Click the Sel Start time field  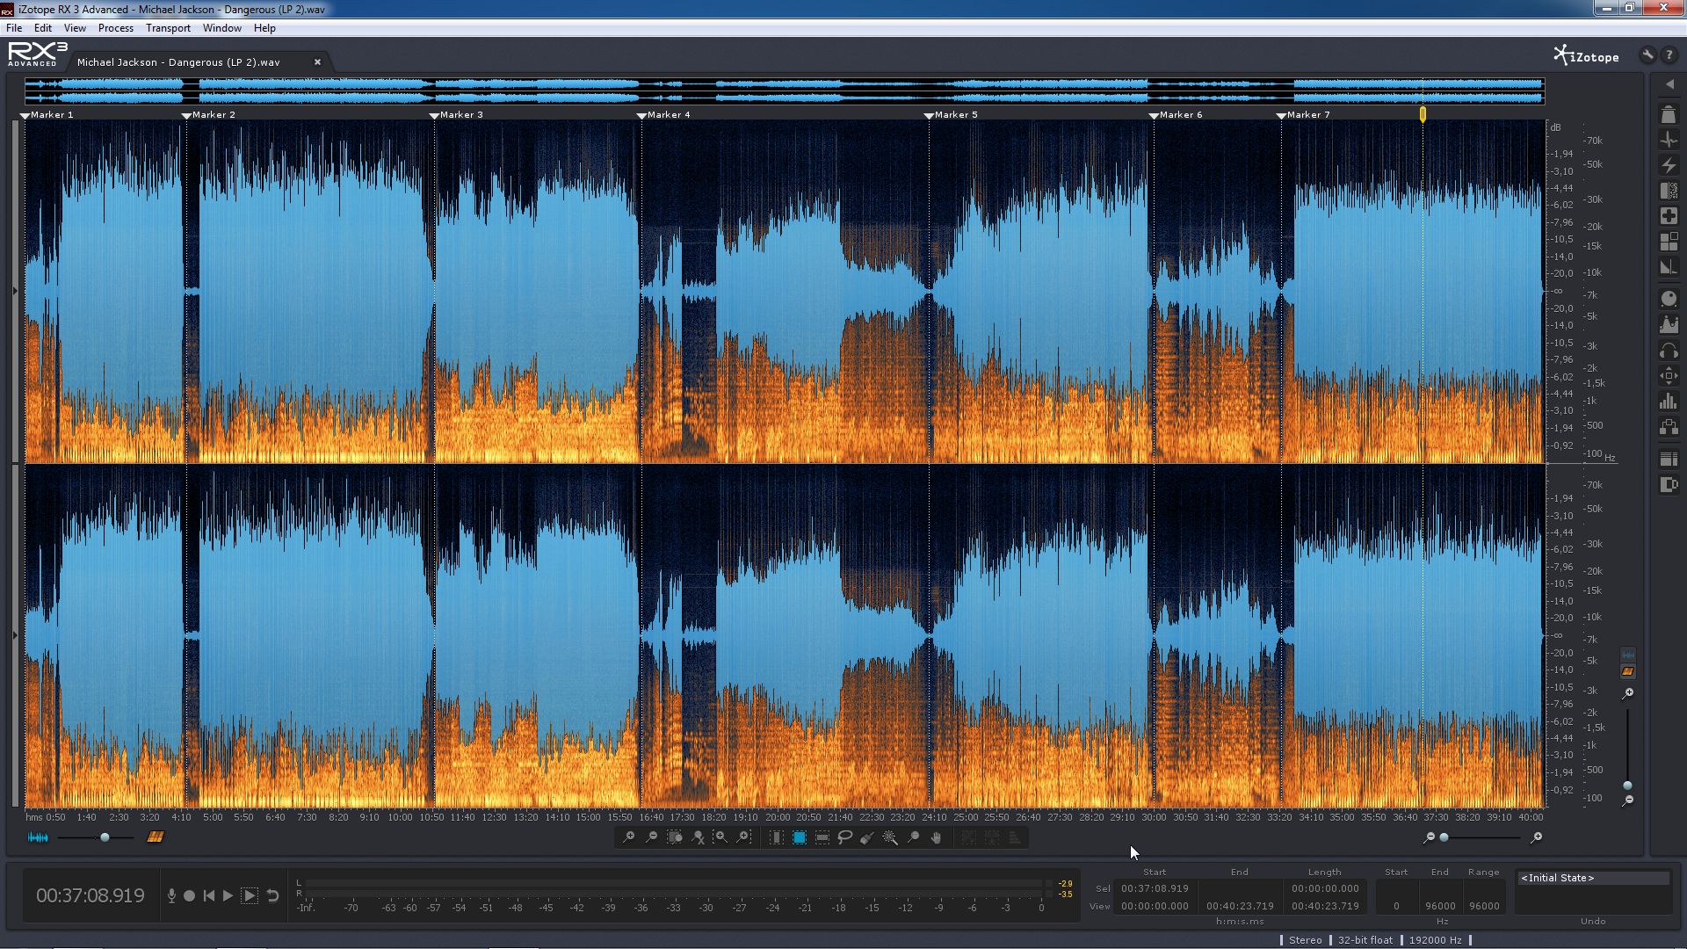click(x=1155, y=888)
